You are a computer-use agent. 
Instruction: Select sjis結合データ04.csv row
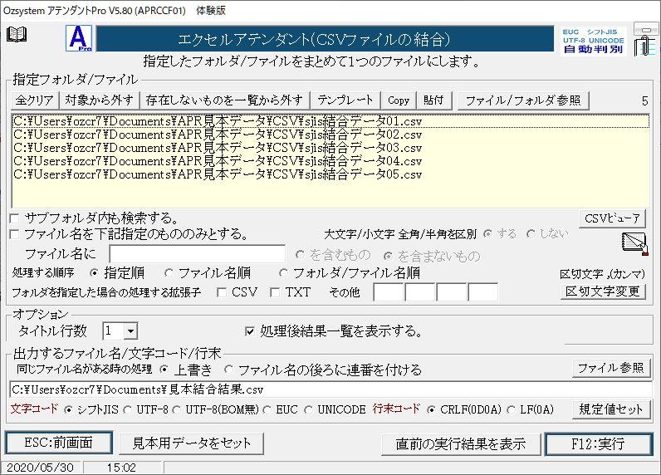tap(330, 161)
